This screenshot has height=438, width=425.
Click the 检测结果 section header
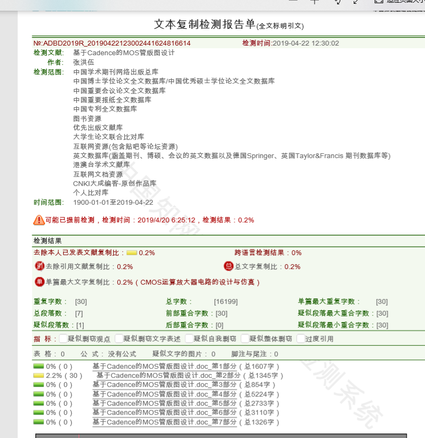[x=48, y=241]
